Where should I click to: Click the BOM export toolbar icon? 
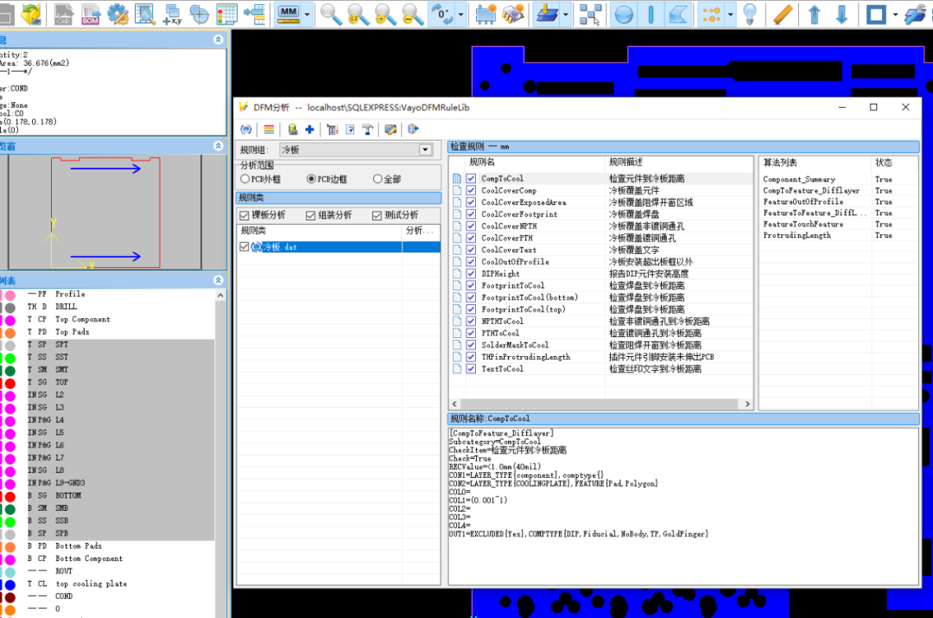click(91, 15)
